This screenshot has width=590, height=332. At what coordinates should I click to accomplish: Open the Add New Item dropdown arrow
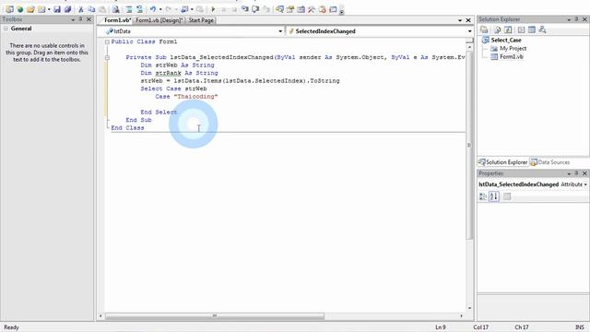pos(49,9)
